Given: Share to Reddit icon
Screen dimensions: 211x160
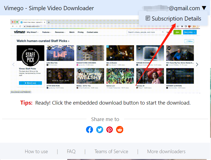Looking at the screenshot, I should (120, 130).
